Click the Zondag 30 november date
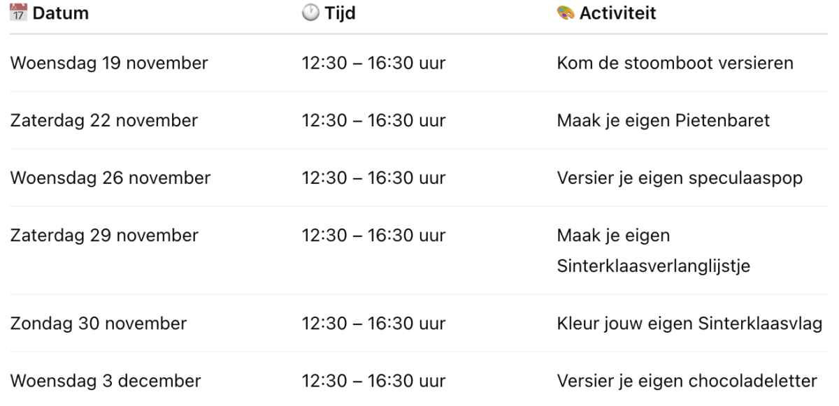Viewport: 839px width, 406px height. 98,324
